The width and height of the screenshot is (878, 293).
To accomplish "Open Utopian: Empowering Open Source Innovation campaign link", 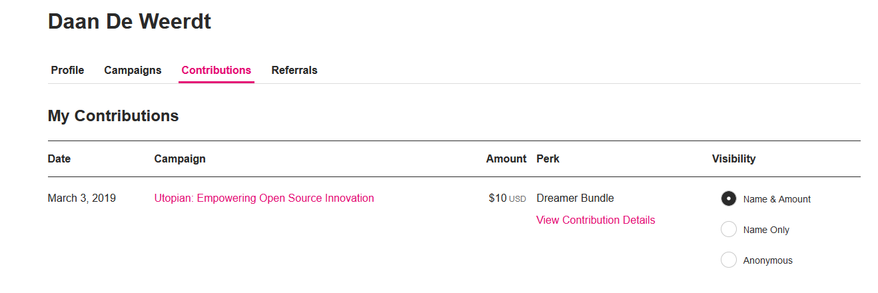I will 264,198.
